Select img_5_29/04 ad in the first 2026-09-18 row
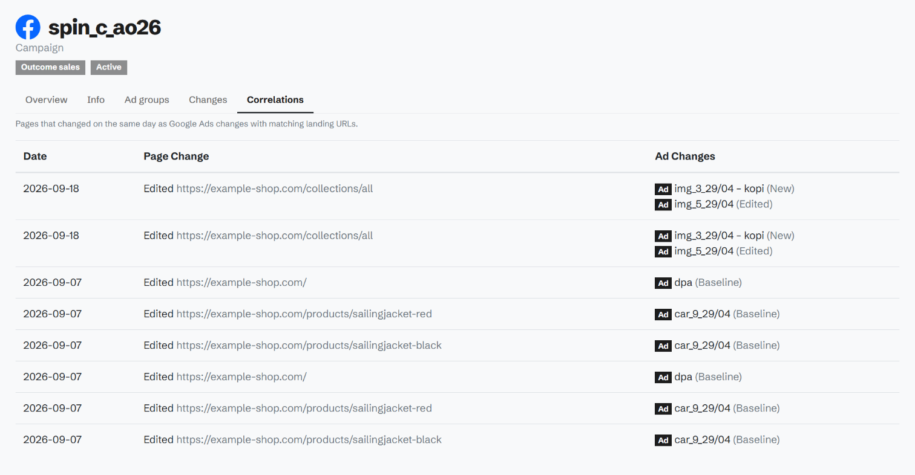Image resolution: width=915 pixels, height=475 pixels. pos(704,204)
